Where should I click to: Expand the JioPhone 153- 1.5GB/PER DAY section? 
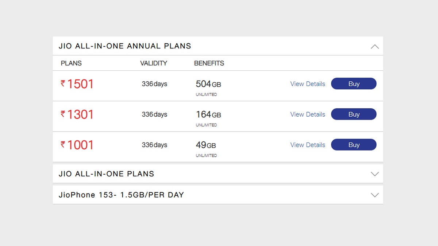point(374,195)
